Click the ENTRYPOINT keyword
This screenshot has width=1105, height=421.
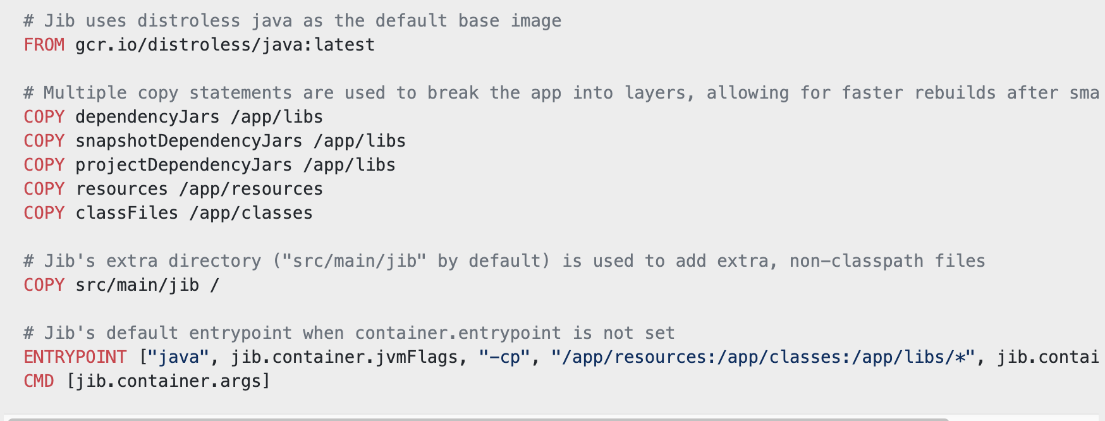coord(75,357)
